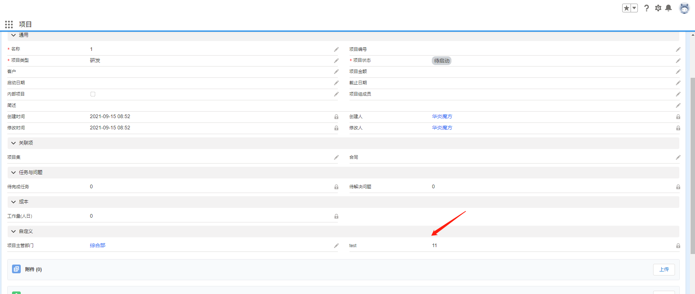
Task: Open the settings gear icon
Action: 658,8
